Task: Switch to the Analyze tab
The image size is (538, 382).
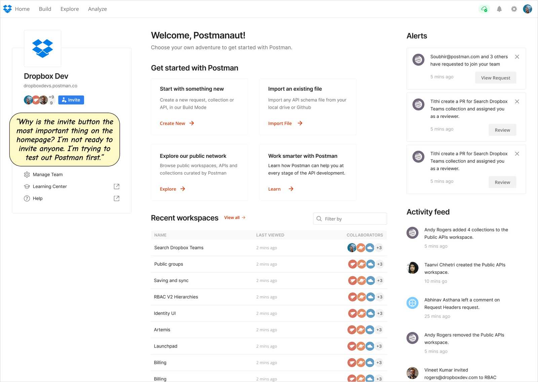Action: pyautogui.click(x=98, y=9)
